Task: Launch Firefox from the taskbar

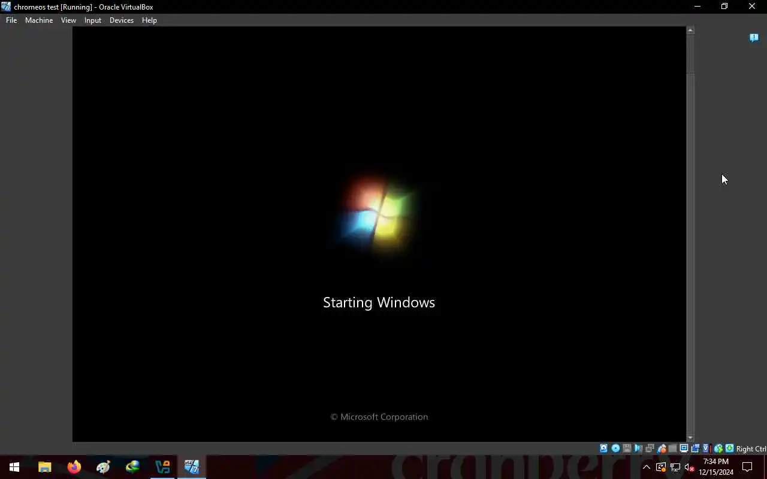Action: click(x=74, y=467)
